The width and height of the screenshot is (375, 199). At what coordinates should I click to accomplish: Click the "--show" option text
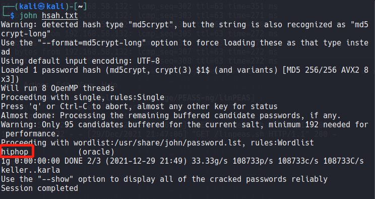[x=55, y=179]
